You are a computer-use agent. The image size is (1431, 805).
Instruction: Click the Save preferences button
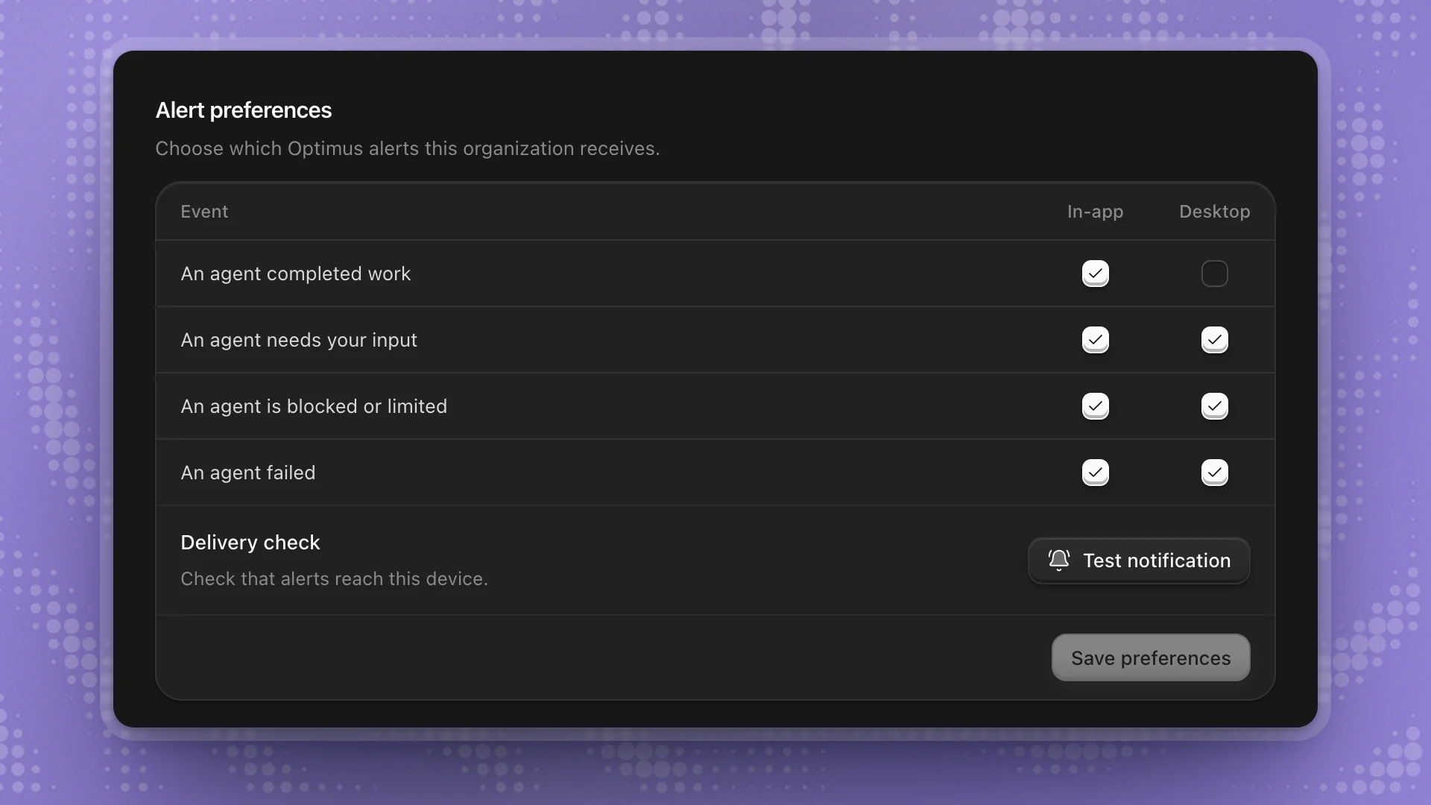1151,657
